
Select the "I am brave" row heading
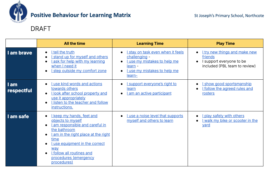coord(20,53)
